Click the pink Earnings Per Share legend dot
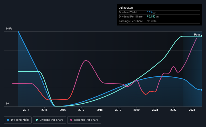 coord(71,120)
